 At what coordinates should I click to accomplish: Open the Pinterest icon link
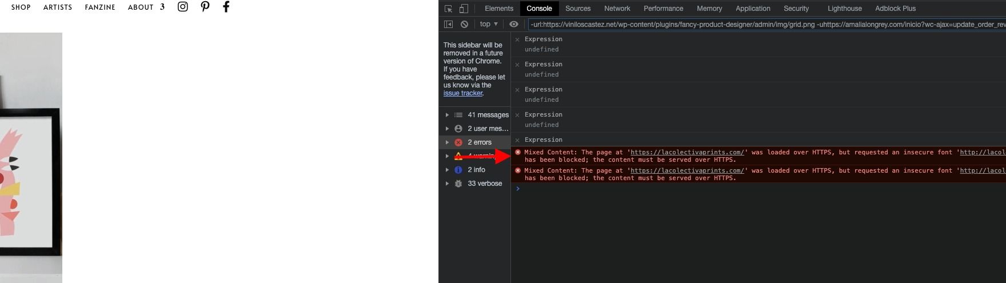click(205, 7)
